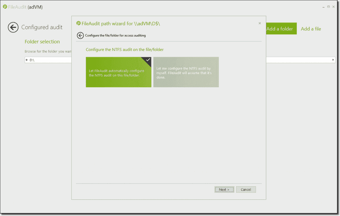Click Add a folder button

coord(282,29)
